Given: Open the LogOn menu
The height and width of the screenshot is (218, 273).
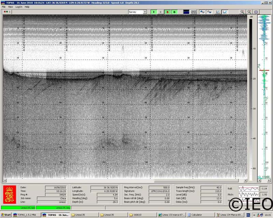Looking at the screenshot, I should (19, 7).
